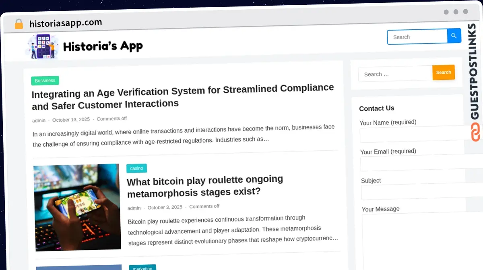Open the mobile gaming article thumbnail

77,207
